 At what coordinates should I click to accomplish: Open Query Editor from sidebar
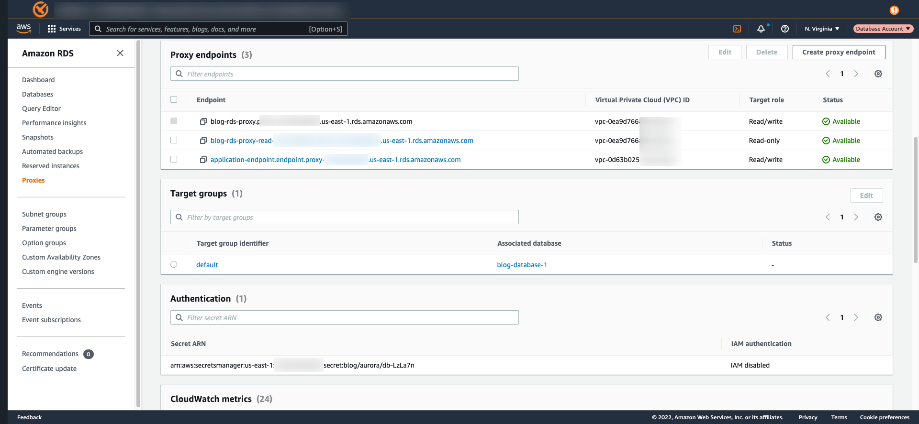41,109
